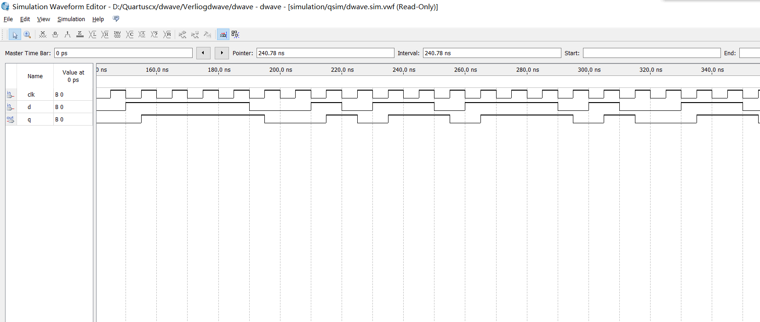Toggle Snap to Transition icon
This screenshot has height=322, width=760.
(223, 34)
